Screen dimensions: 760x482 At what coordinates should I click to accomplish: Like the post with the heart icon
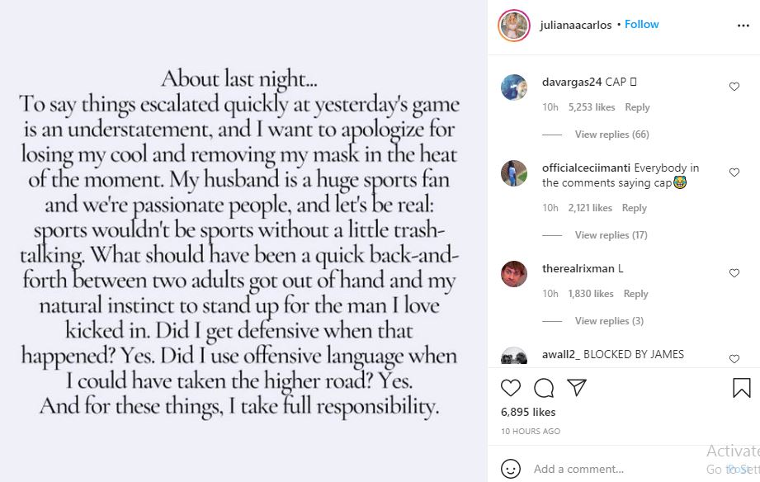[511, 388]
